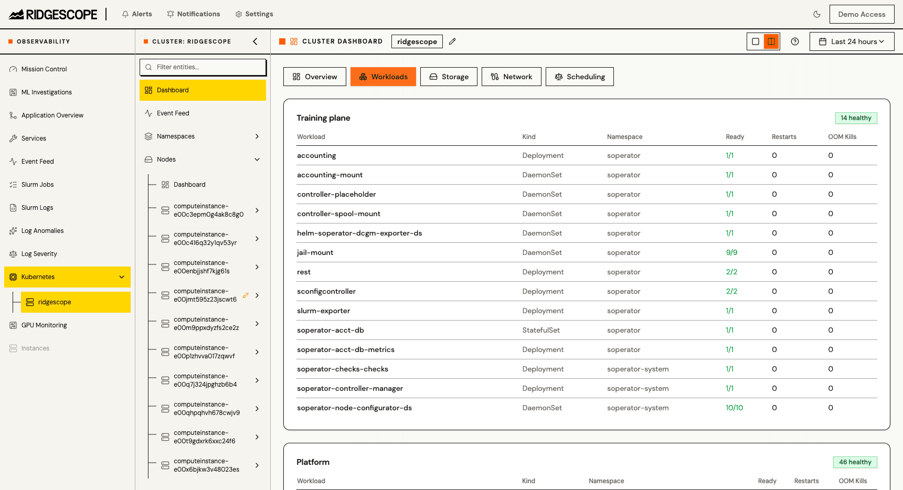Click the Cluster Dashboard grid icon
The width and height of the screenshot is (903, 490).
coord(294,41)
